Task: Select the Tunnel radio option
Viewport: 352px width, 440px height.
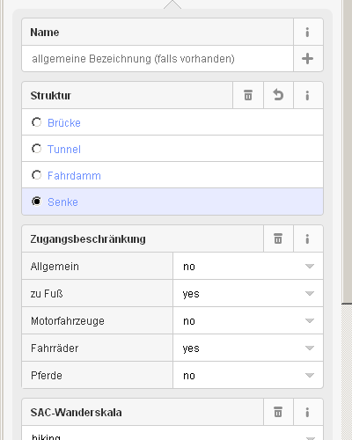Action: click(37, 149)
